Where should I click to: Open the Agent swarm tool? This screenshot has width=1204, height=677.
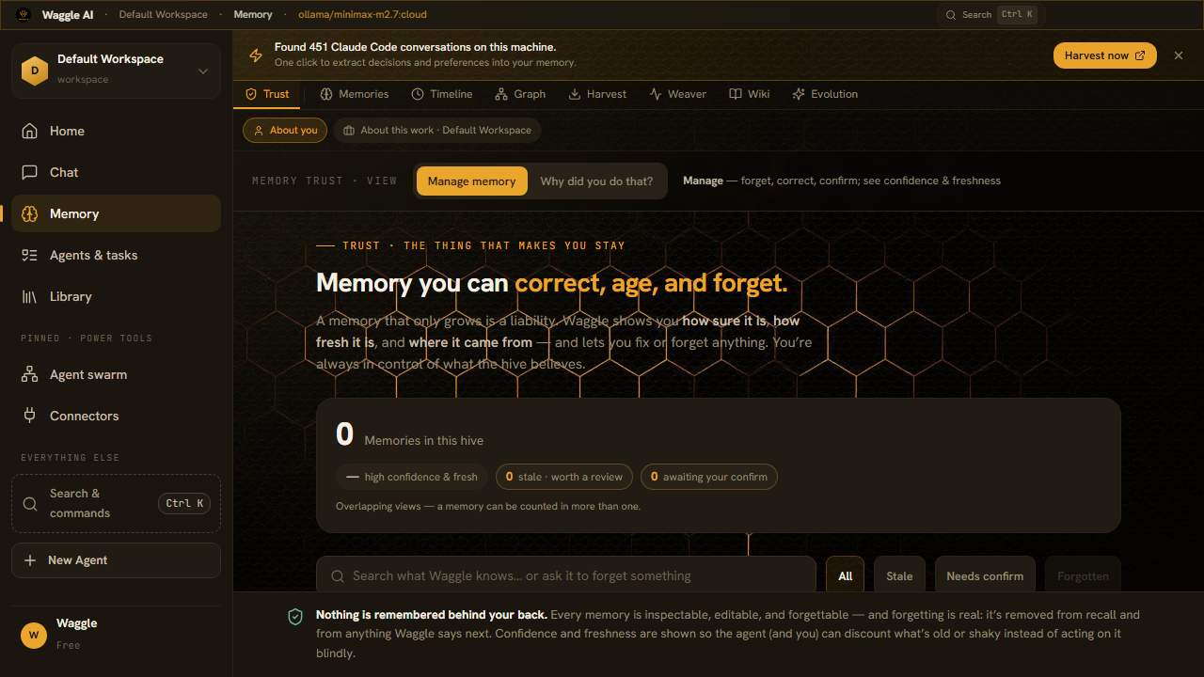point(116,374)
